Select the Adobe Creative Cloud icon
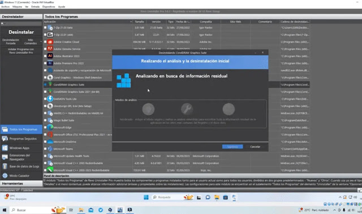This screenshot has height=214, width=362. click(50, 42)
